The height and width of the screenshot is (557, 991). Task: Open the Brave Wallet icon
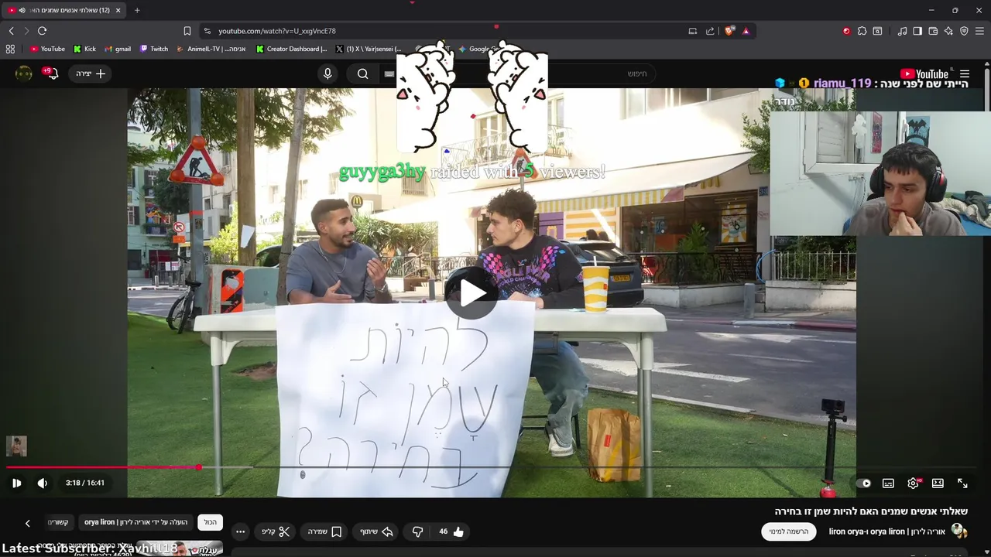pyautogui.click(x=933, y=31)
